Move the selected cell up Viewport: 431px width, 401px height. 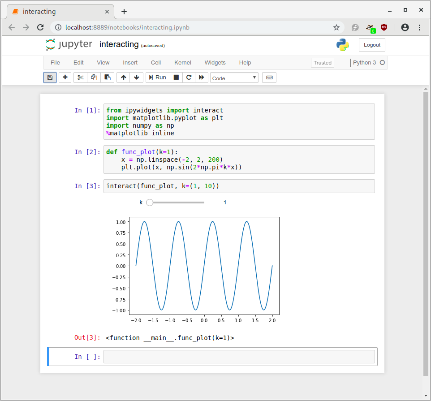tap(123, 77)
